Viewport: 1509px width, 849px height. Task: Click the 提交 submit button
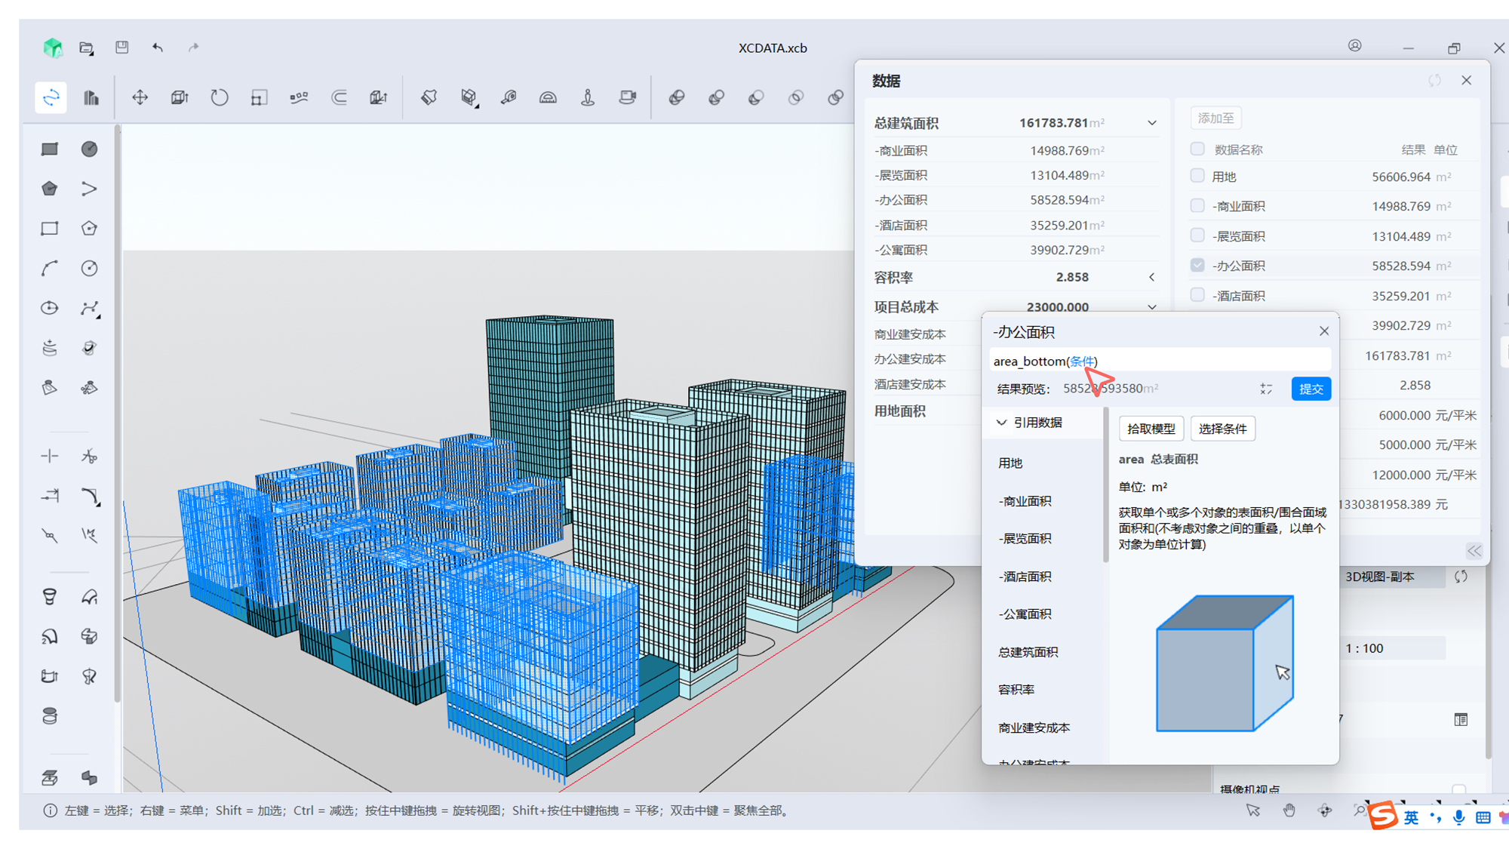click(1311, 389)
